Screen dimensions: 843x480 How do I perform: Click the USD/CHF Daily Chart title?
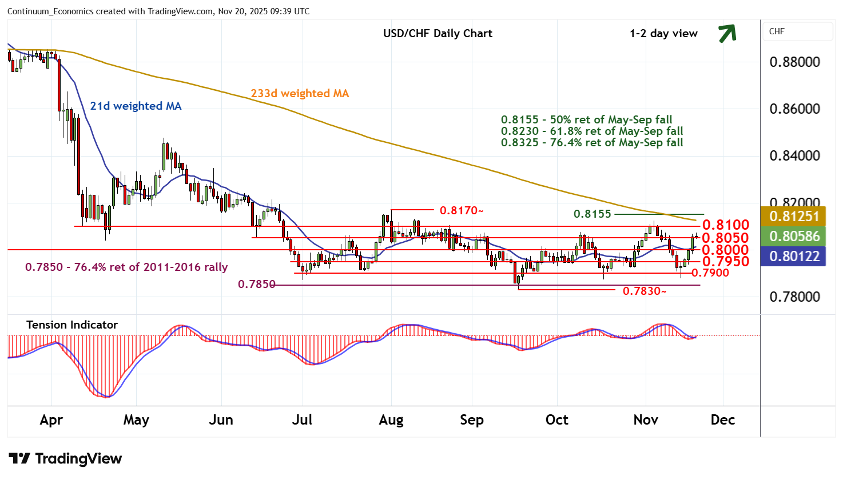[x=438, y=34]
